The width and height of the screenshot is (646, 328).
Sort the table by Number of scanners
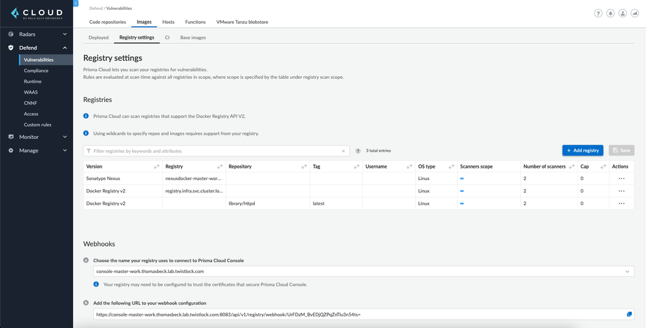tap(572, 167)
